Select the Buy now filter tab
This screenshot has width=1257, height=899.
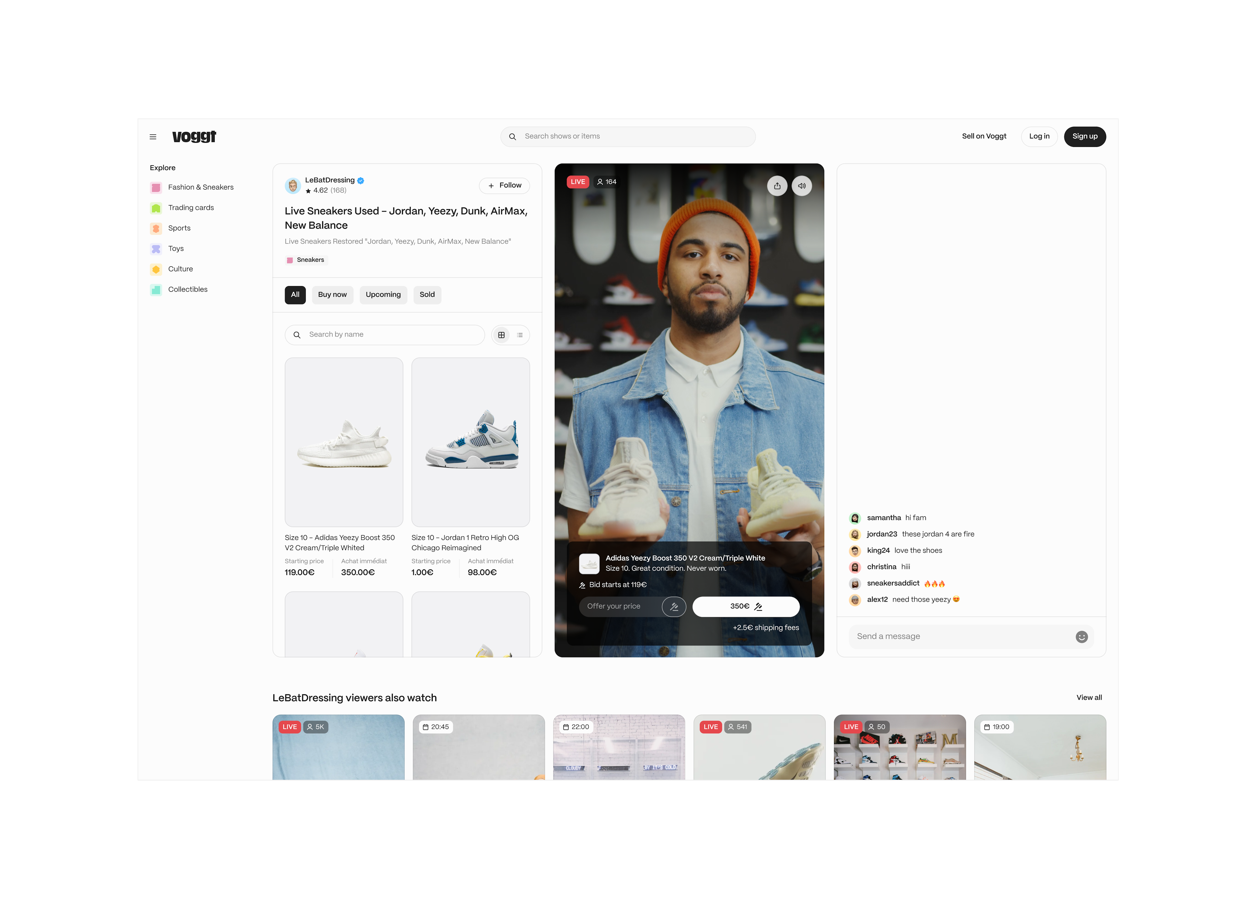pyautogui.click(x=332, y=295)
